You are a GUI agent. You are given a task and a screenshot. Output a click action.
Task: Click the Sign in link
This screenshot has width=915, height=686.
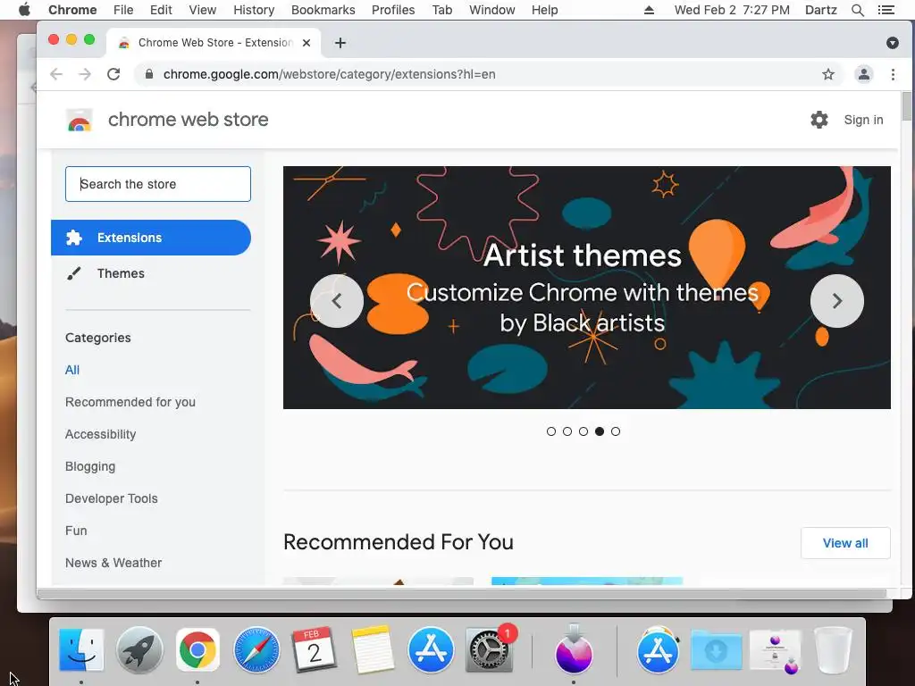[864, 120]
